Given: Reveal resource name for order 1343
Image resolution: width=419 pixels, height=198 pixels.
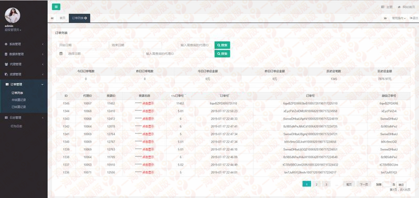Looking at the screenshot, I should coord(148,119).
